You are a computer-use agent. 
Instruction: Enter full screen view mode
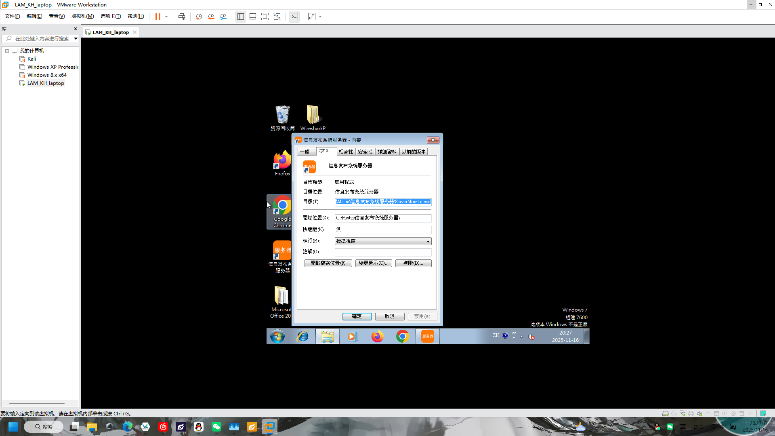click(265, 17)
